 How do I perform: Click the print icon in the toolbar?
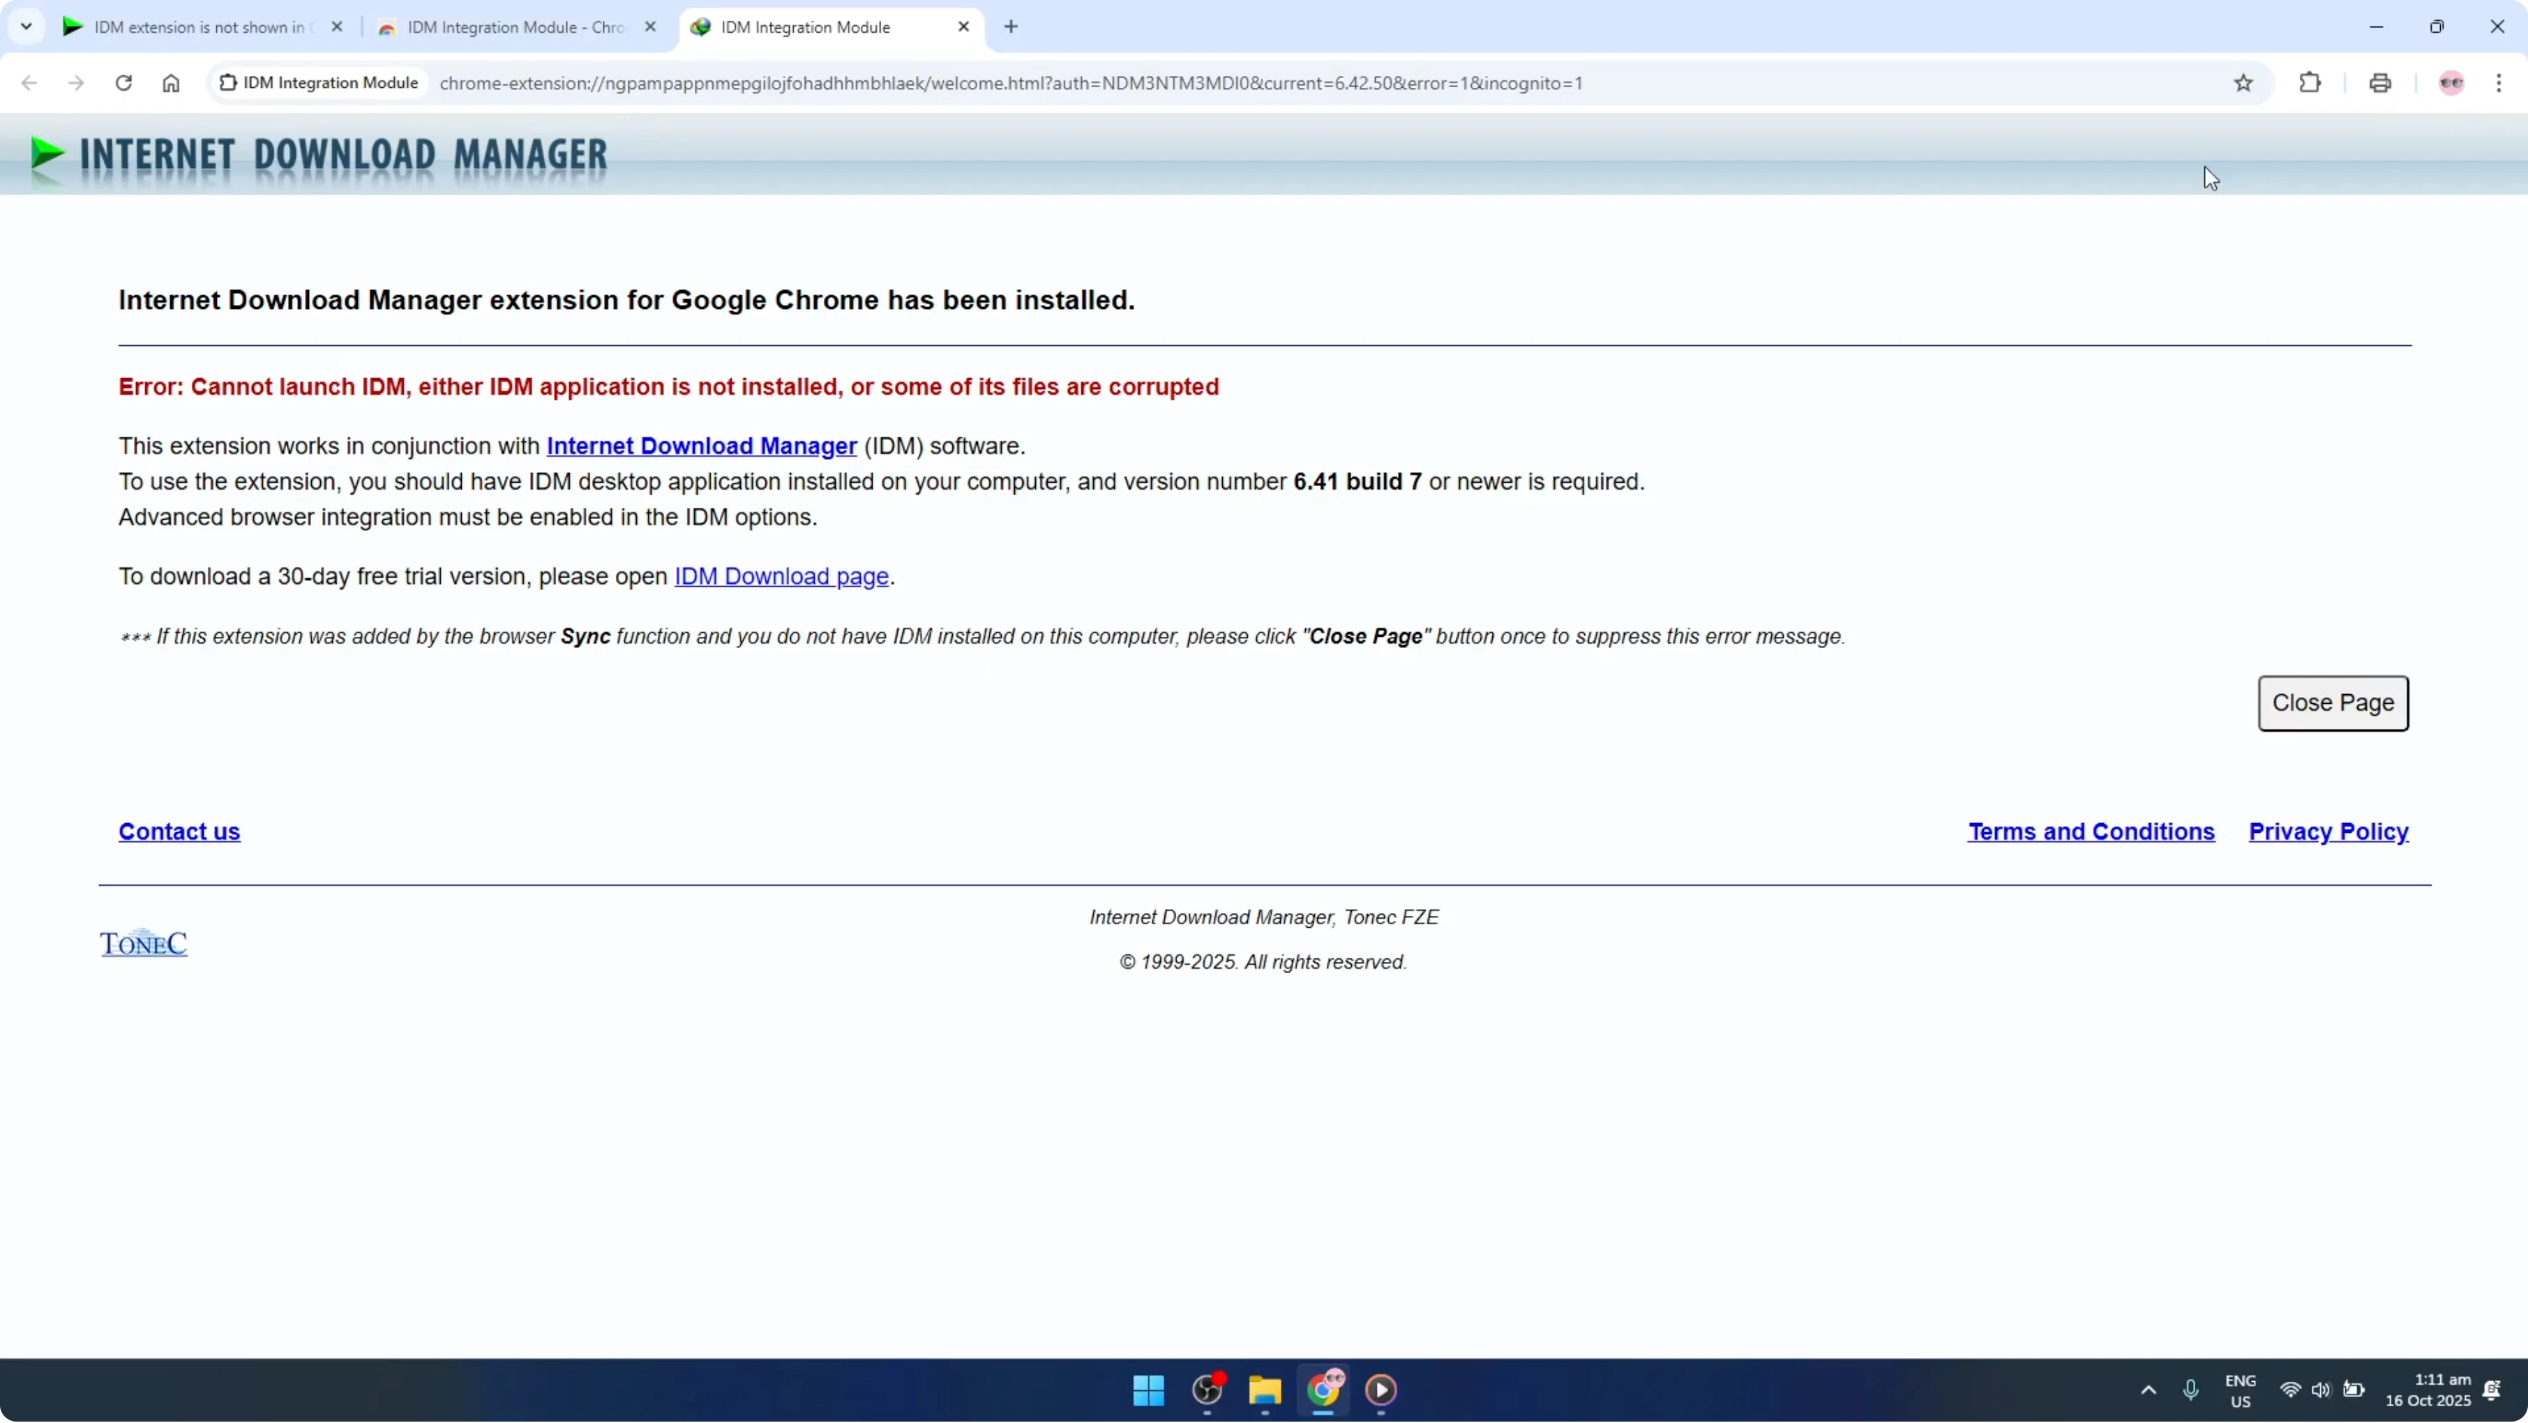tap(2380, 82)
